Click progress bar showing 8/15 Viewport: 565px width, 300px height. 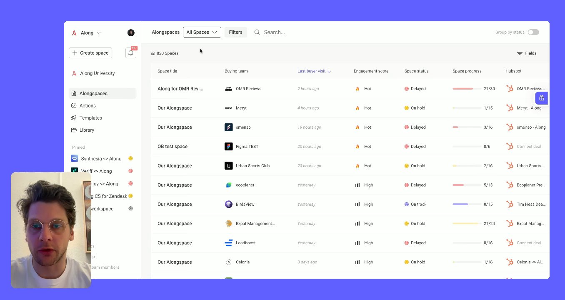pyautogui.click(x=467, y=204)
